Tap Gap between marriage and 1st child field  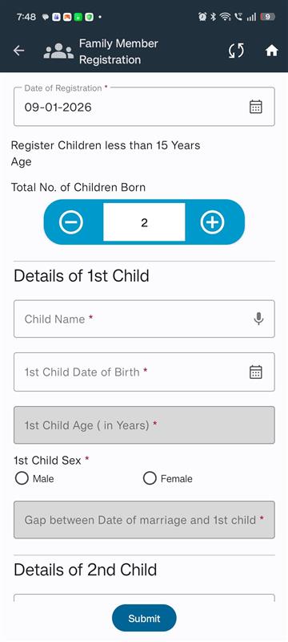click(144, 519)
